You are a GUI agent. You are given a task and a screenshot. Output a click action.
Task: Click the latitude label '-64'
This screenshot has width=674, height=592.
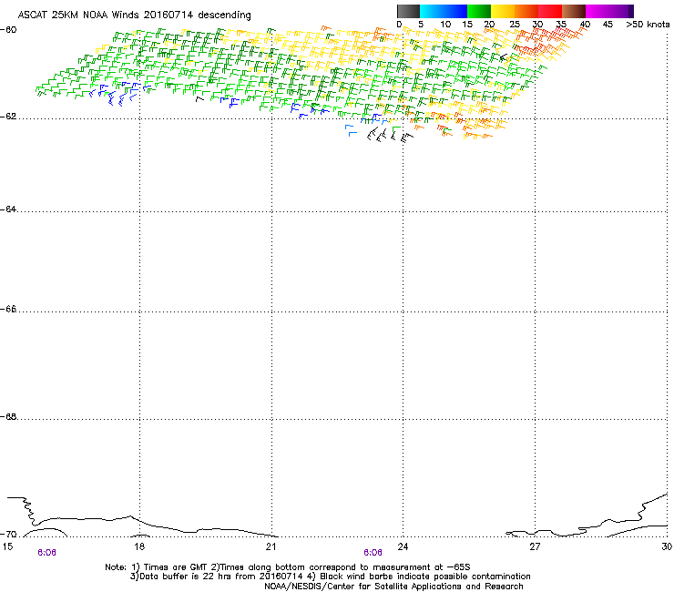[8, 209]
